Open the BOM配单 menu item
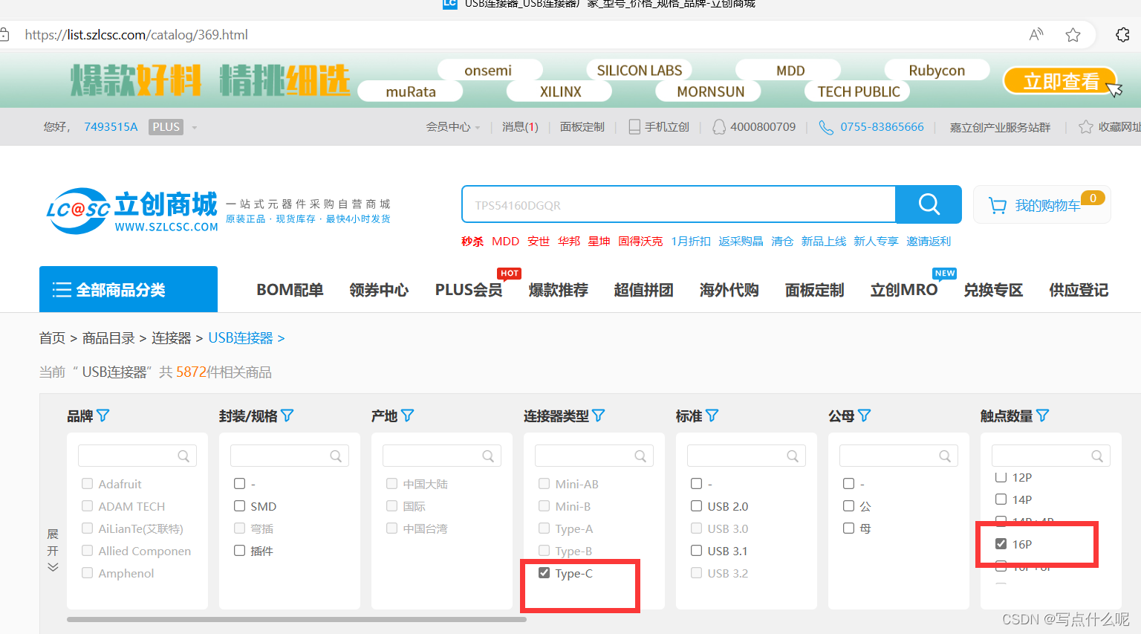The height and width of the screenshot is (634, 1141). coord(290,290)
